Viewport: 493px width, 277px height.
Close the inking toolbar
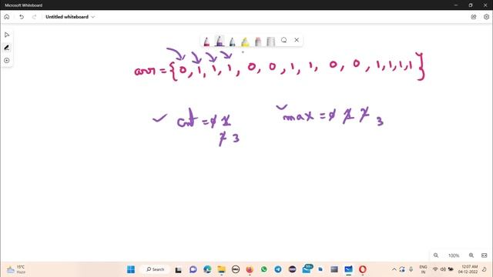tap(297, 40)
